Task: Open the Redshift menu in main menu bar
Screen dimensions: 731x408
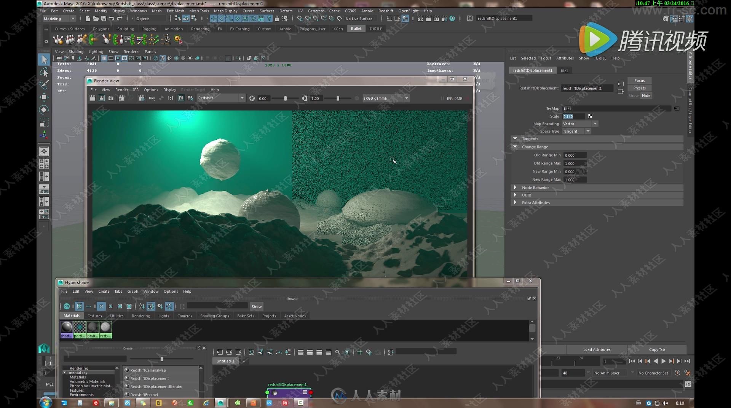Action: click(385, 11)
